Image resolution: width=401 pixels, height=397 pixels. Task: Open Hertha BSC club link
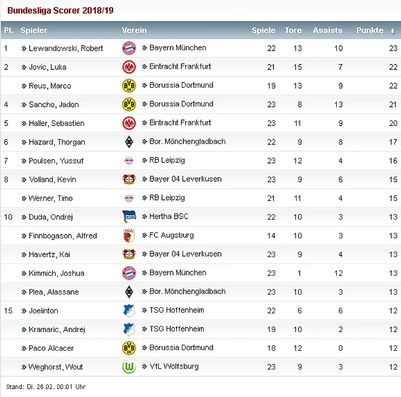(x=168, y=216)
